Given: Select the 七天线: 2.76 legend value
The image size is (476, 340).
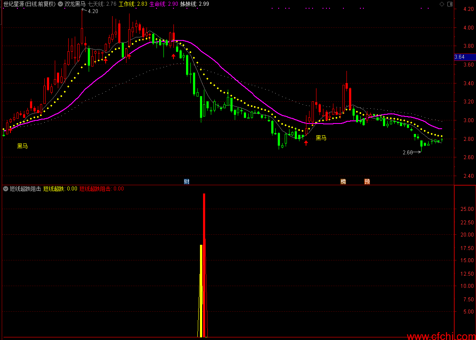Looking at the screenshot, I should point(102,4).
